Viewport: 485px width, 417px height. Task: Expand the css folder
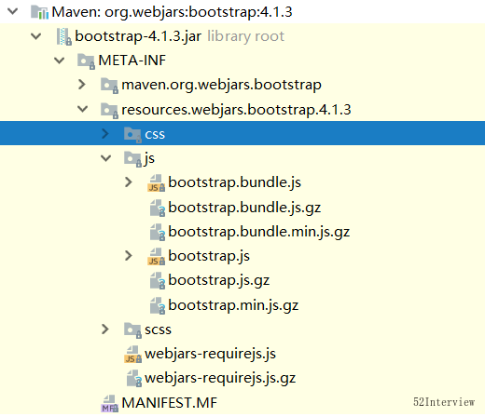click(105, 134)
